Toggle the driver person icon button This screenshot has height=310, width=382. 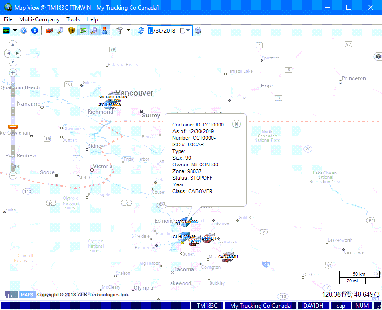[104, 30]
